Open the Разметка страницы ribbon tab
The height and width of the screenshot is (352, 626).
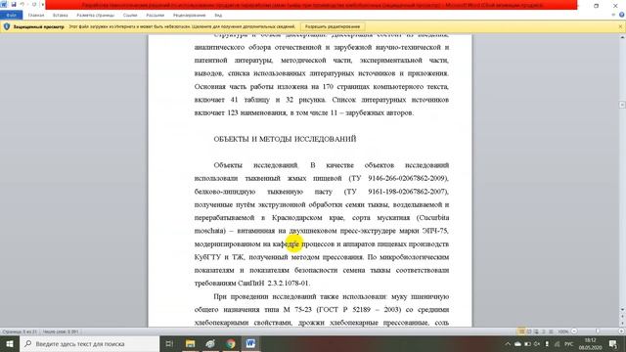96,16
